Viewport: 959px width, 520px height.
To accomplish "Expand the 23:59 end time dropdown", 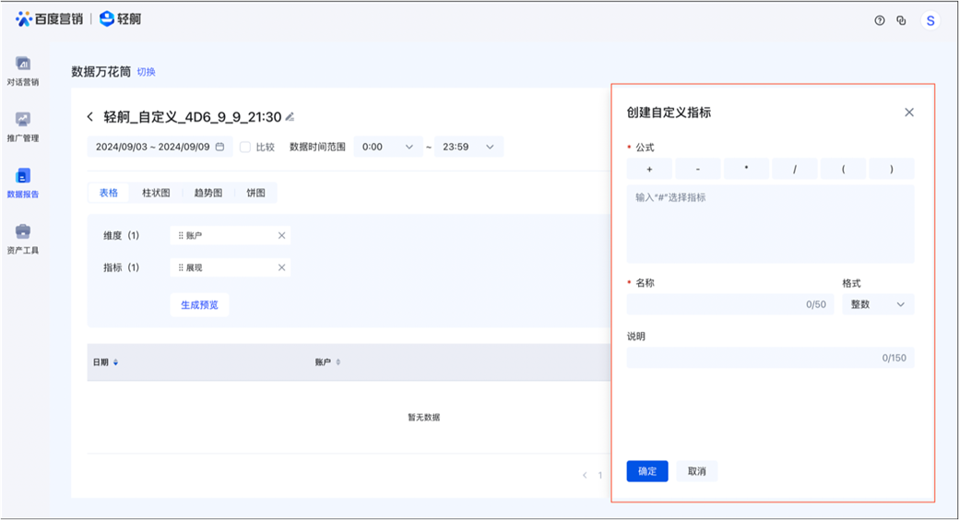I will pyautogui.click(x=468, y=147).
